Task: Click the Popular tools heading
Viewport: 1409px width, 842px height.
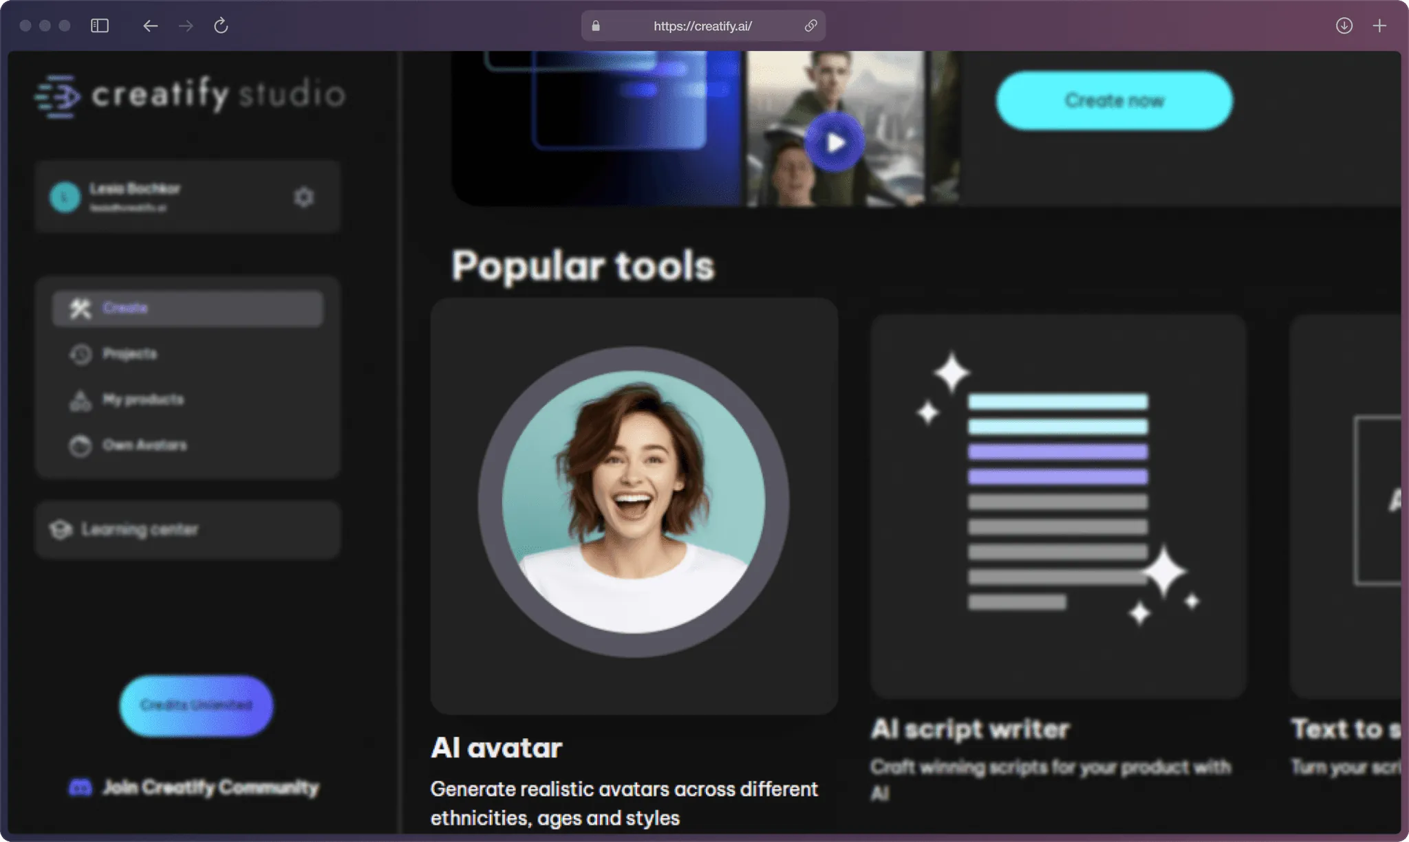Action: pyautogui.click(x=583, y=266)
